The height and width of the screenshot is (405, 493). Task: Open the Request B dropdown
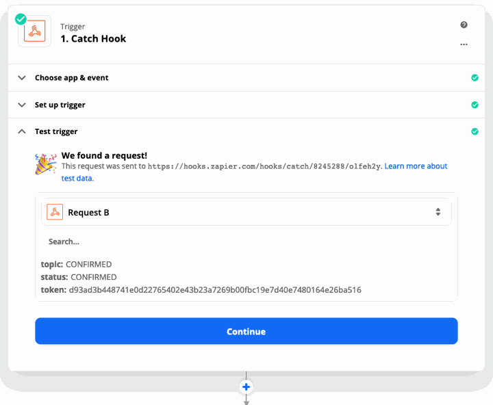tap(246, 212)
